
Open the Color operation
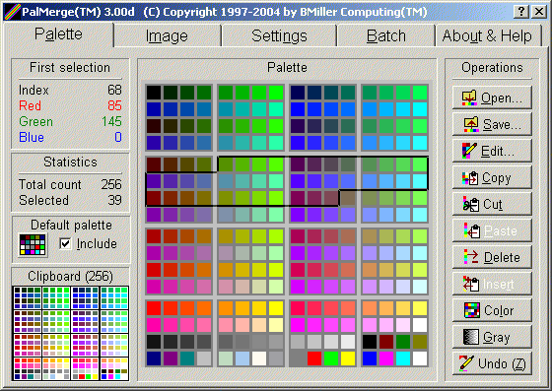click(492, 310)
